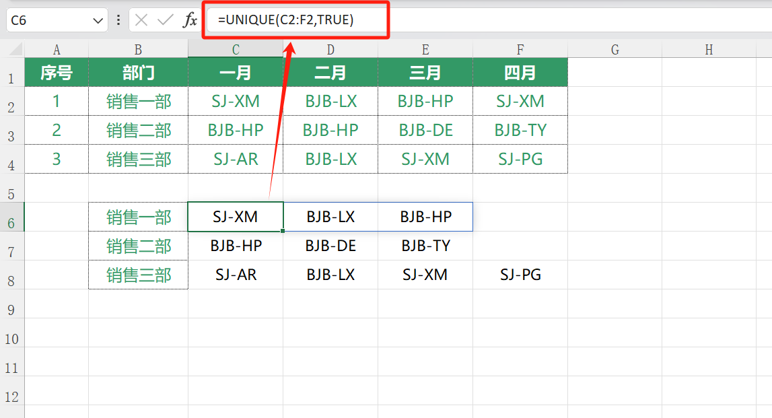Click SJ-XM in cell C2
The image size is (772, 418).
point(236,102)
